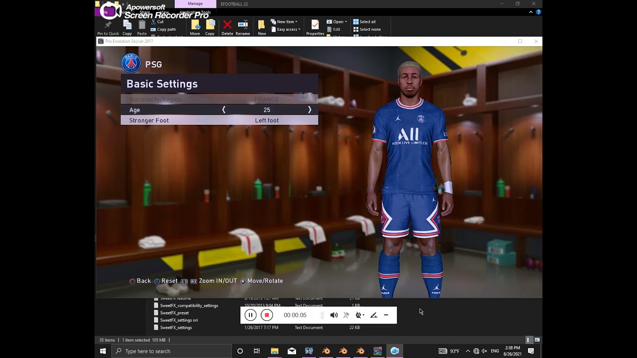Image resolution: width=637 pixels, height=358 pixels.
Task: Pause the screen recording
Action: click(250, 315)
